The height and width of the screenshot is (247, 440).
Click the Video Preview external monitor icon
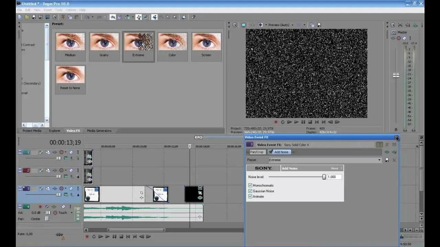pos(243,25)
